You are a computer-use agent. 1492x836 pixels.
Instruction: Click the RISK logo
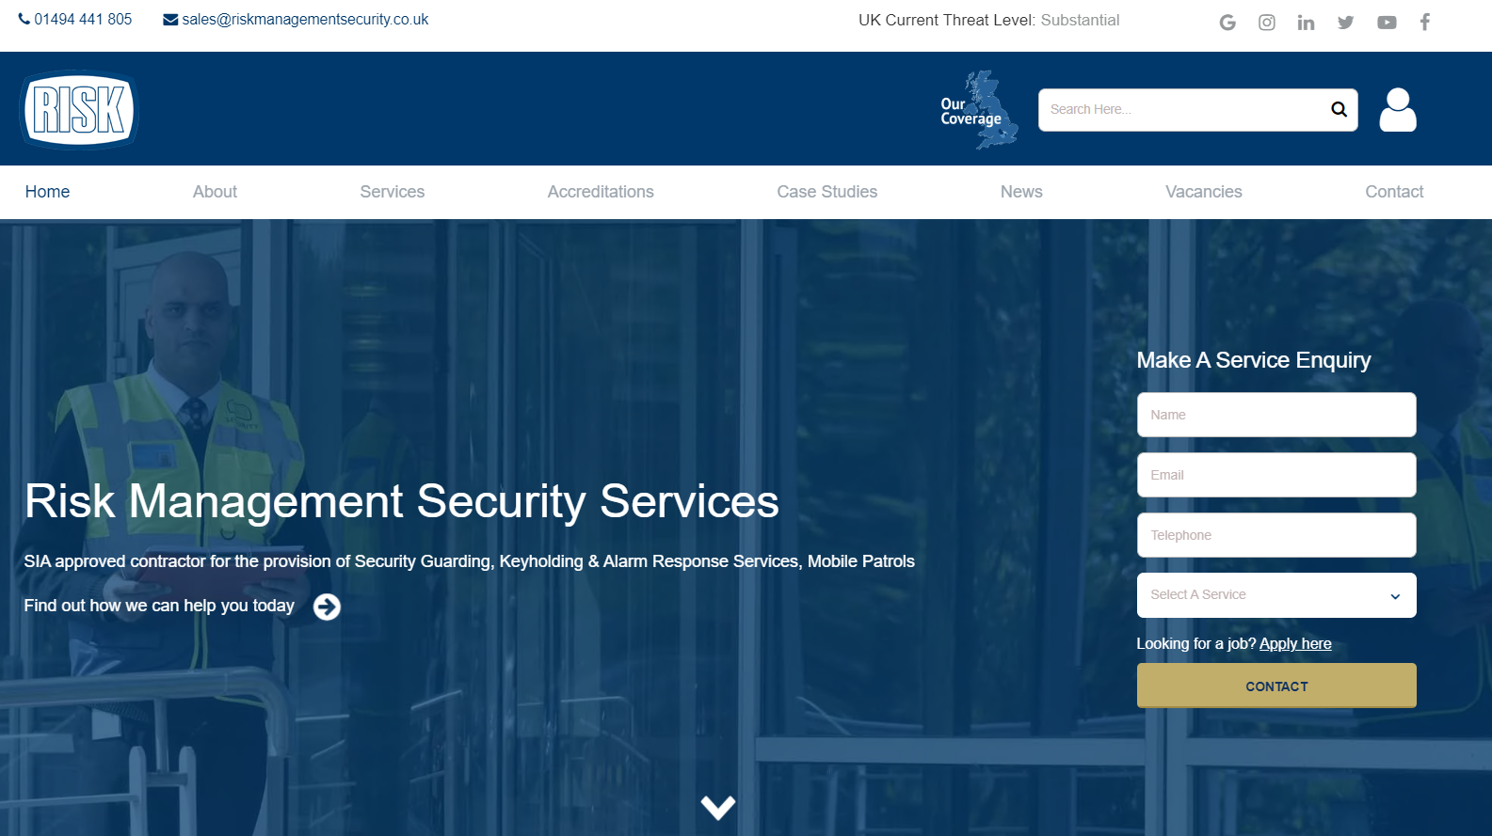point(79,110)
